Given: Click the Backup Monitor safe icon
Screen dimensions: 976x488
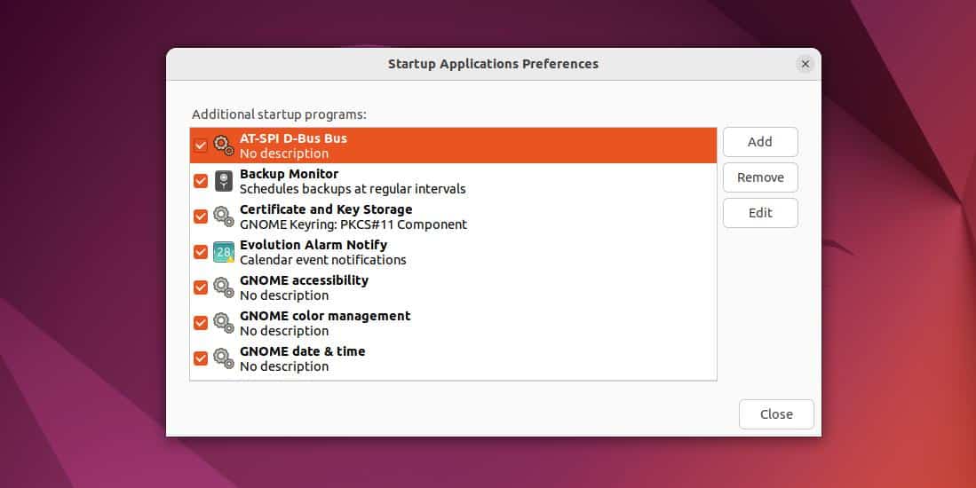Looking at the screenshot, I should 224,181.
